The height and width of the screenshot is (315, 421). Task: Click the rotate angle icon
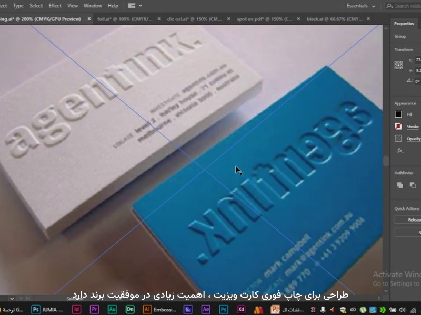click(409, 81)
